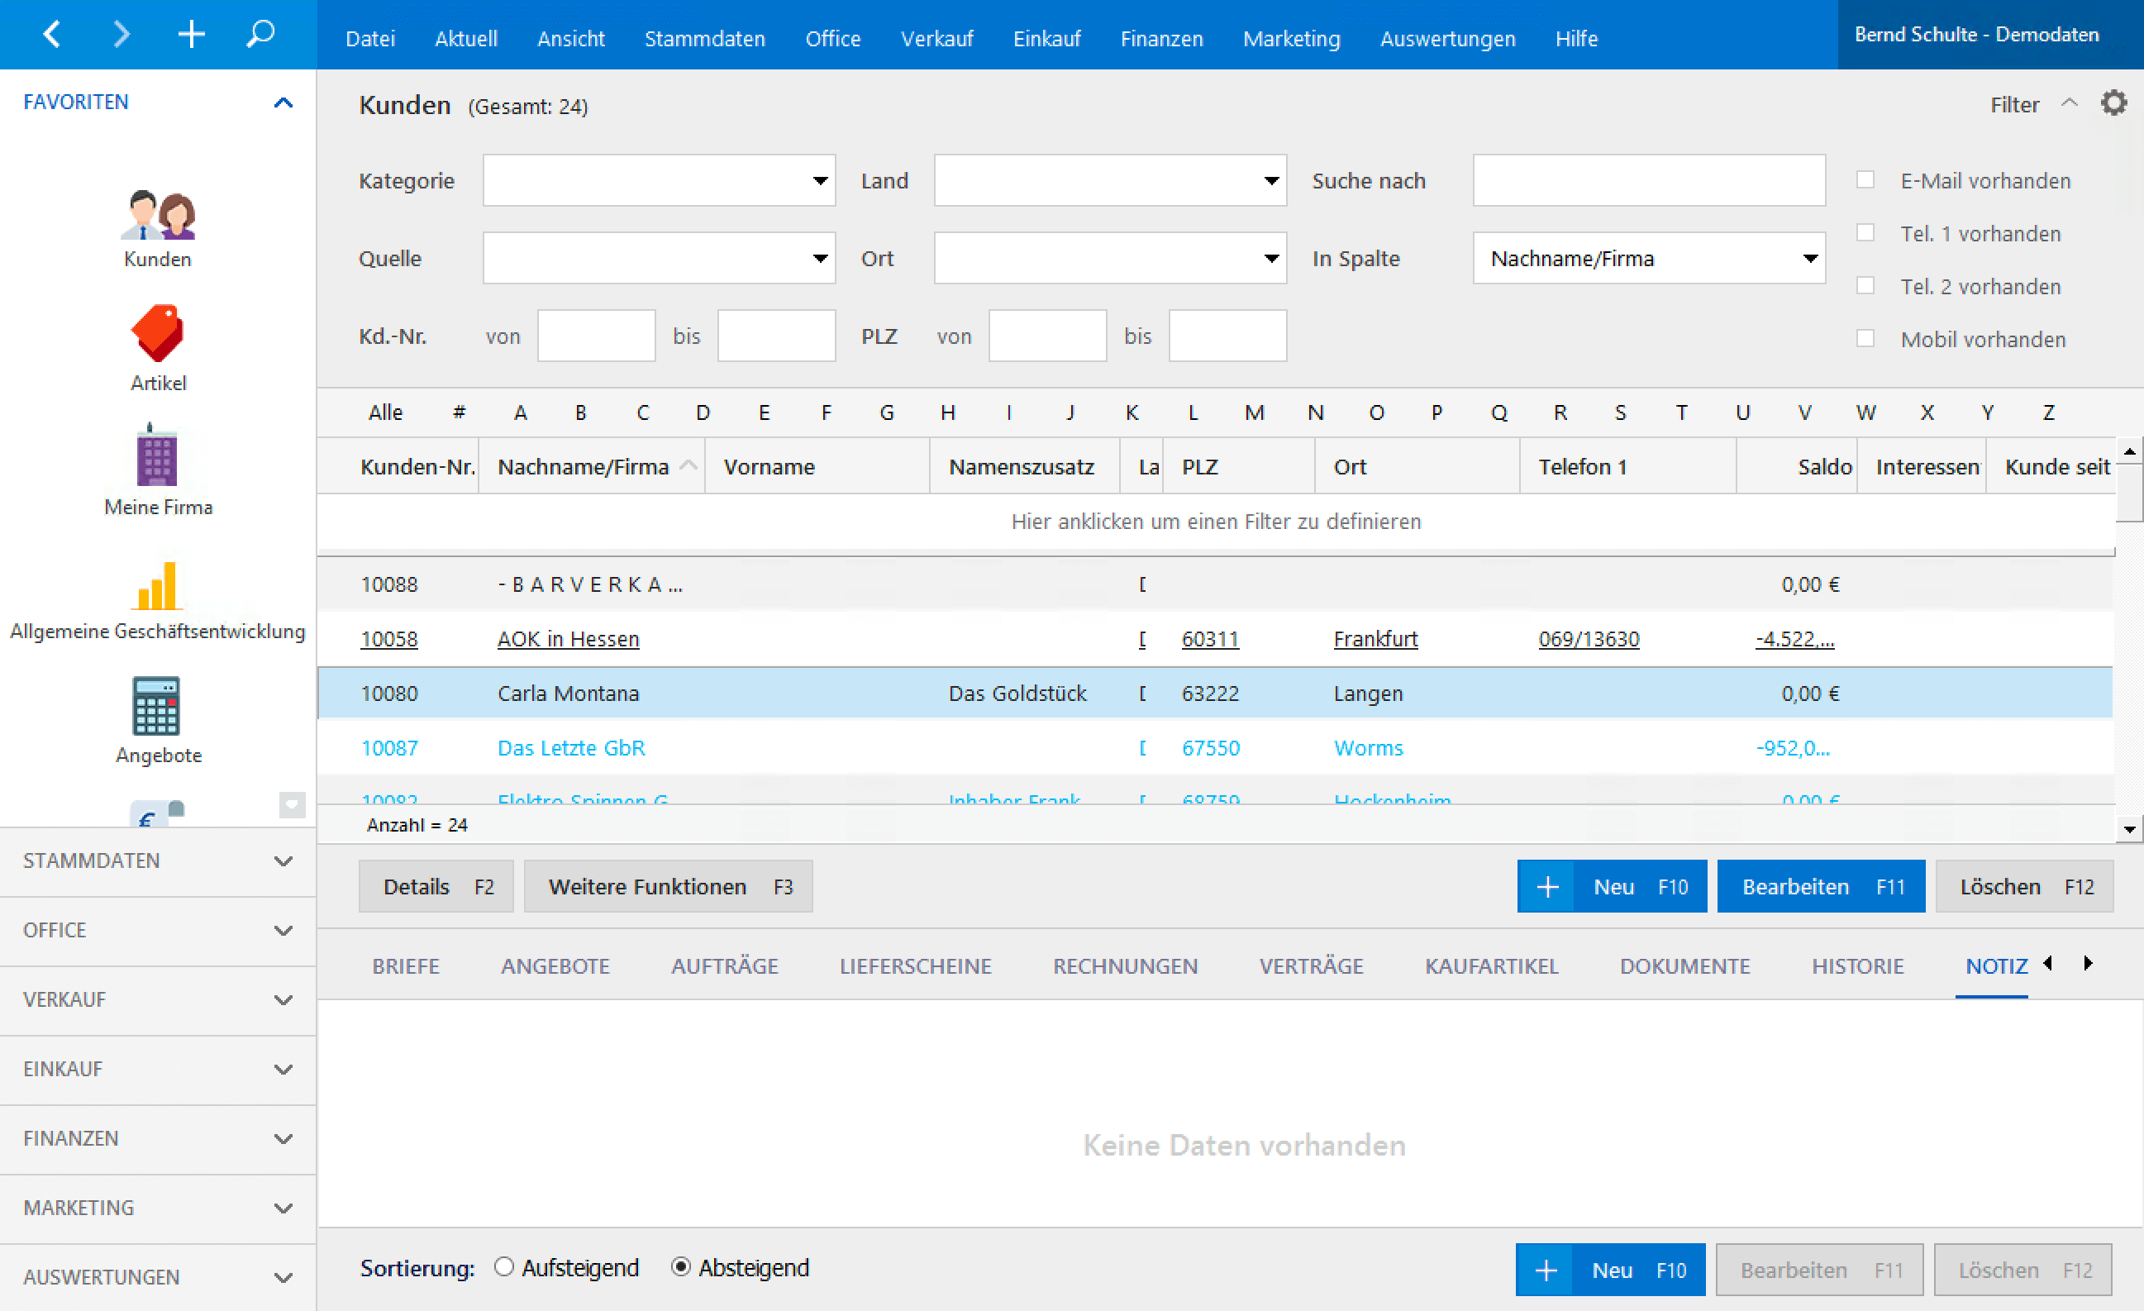Click the back navigation arrow
Screen dimensions: 2144x1311
tap(52, 36)
